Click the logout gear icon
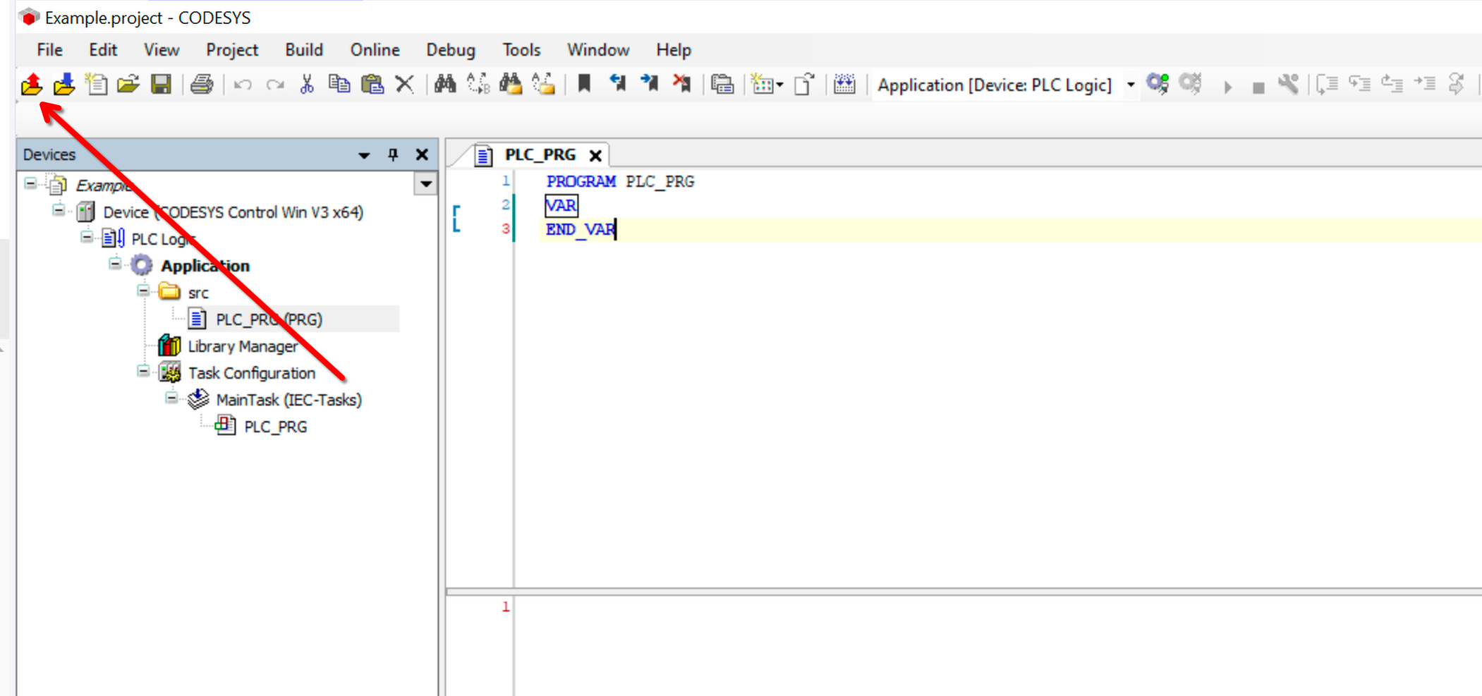This screenshot has width=1482, height=696. [1191, 85]
